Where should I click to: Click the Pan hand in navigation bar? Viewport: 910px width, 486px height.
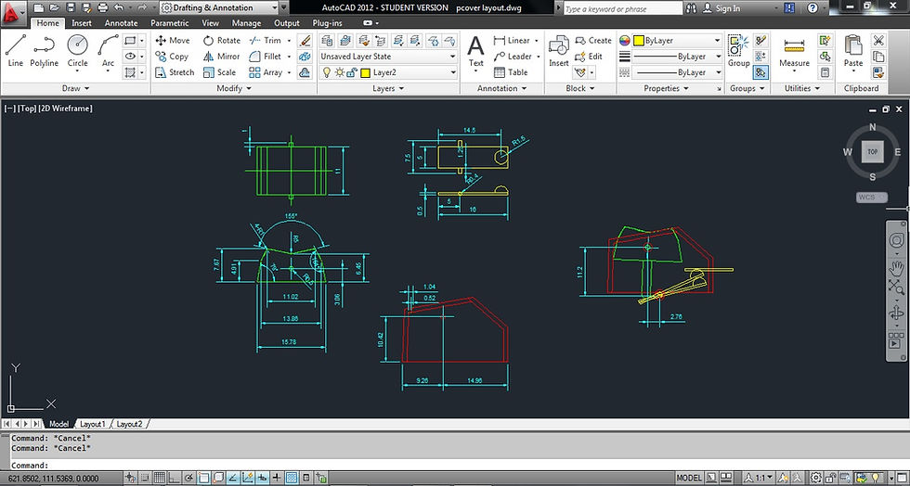click(x=895, y=268)
